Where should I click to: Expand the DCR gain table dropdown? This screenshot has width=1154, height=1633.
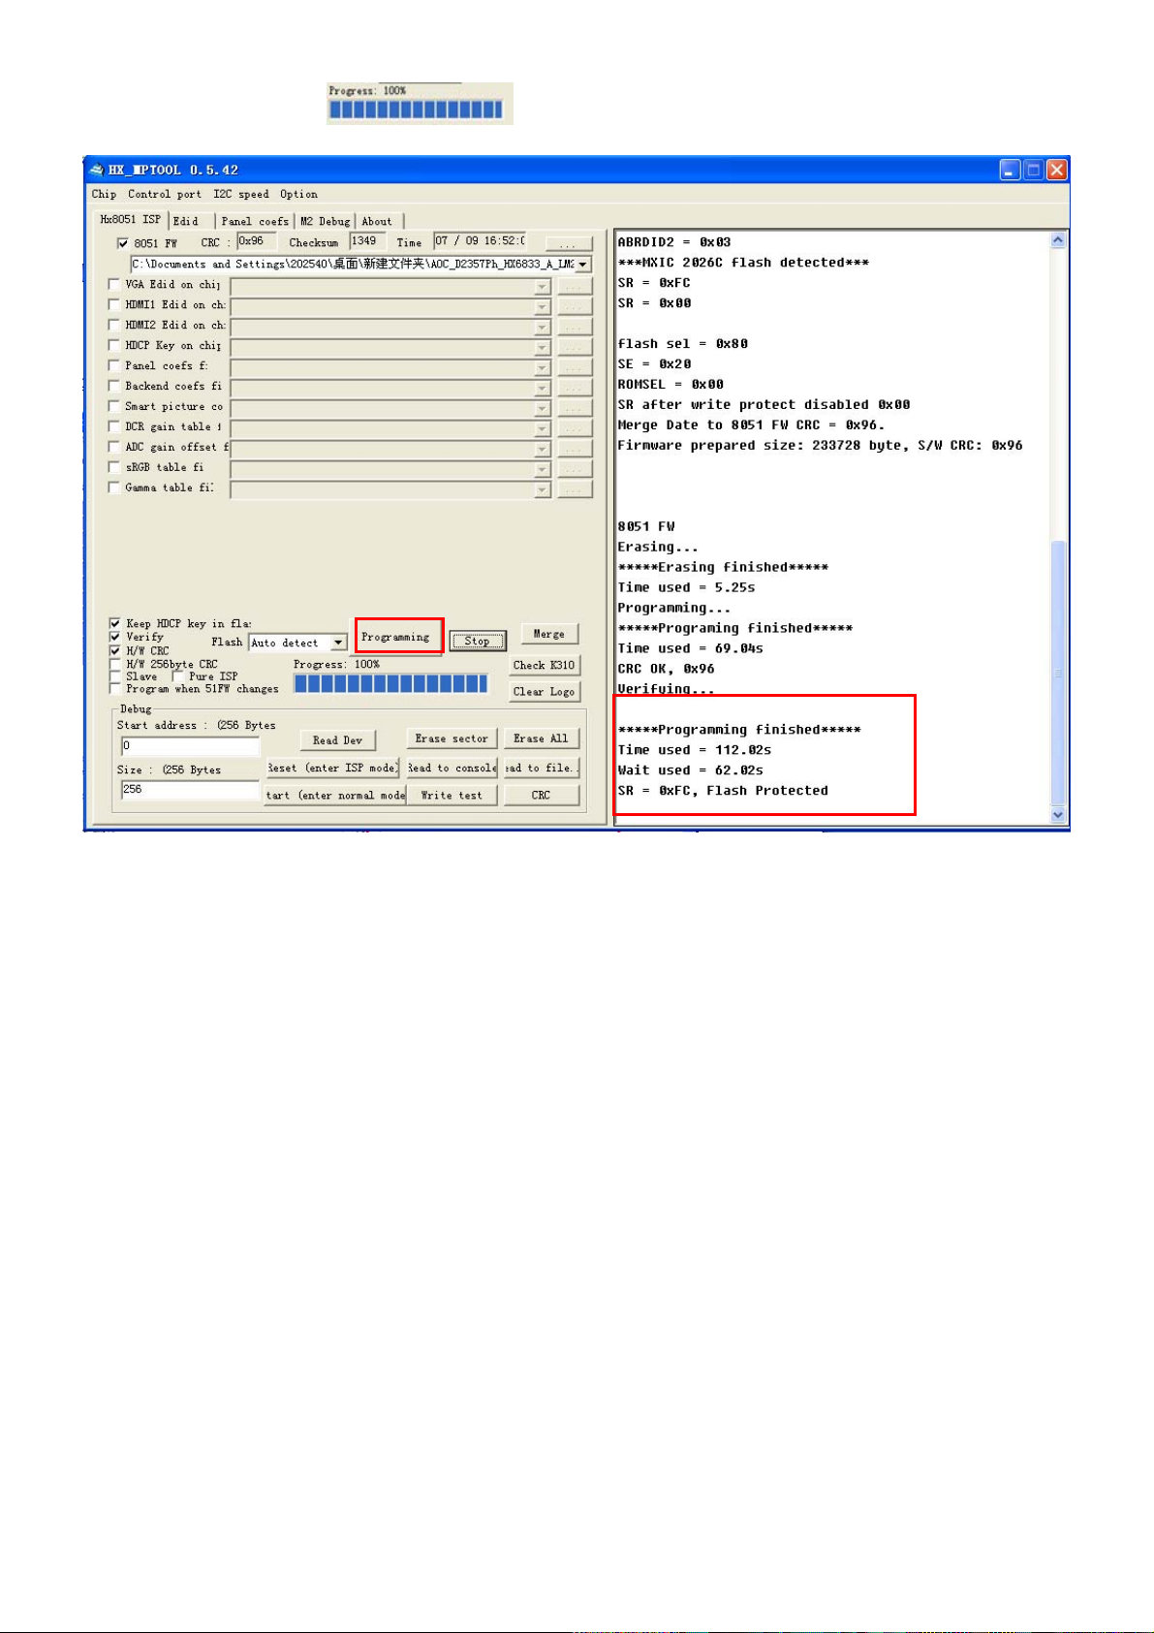click(x=543, y=428)
